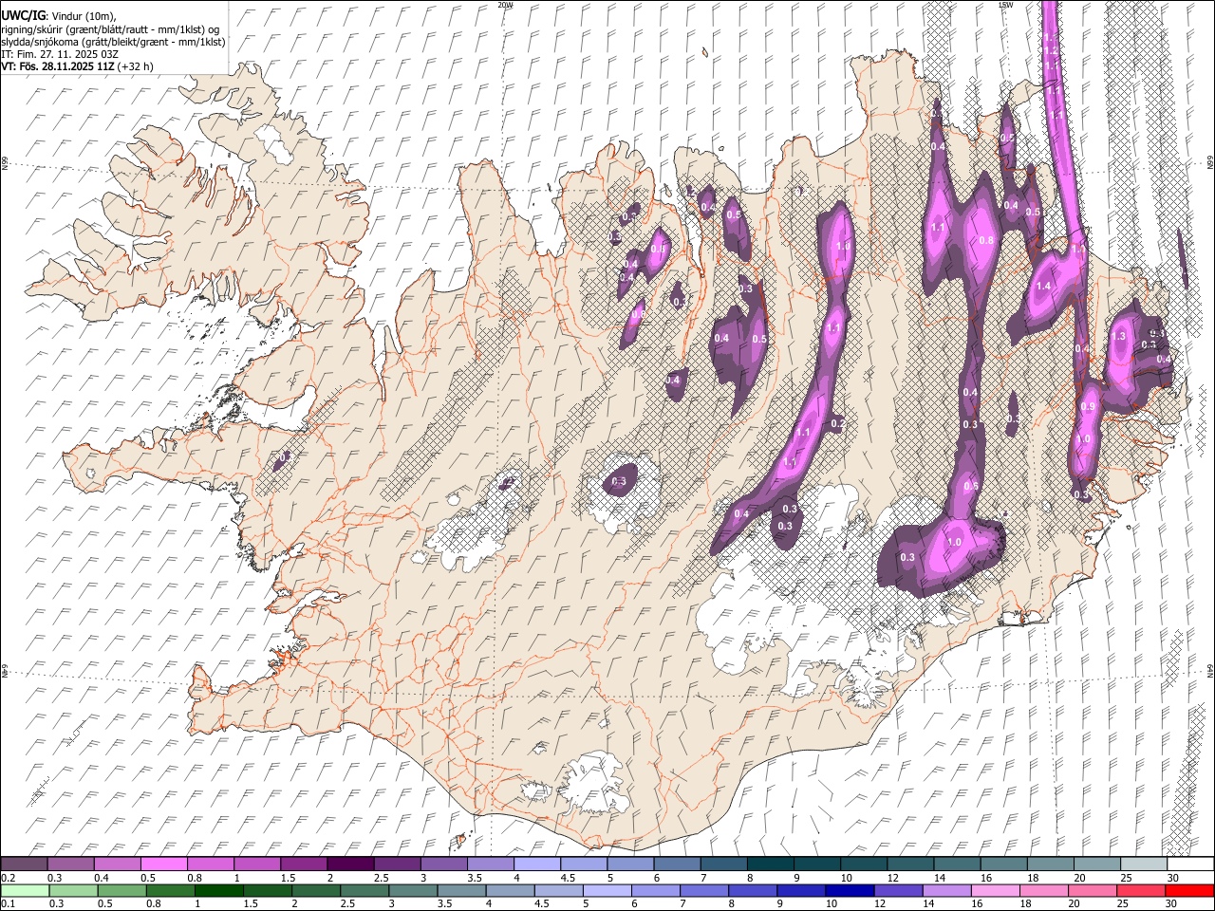The height and width of the screenshot is (911, 1215).
Task: Select the pure red rain-scale swatch at 30
Action: tap(1189, 890)
